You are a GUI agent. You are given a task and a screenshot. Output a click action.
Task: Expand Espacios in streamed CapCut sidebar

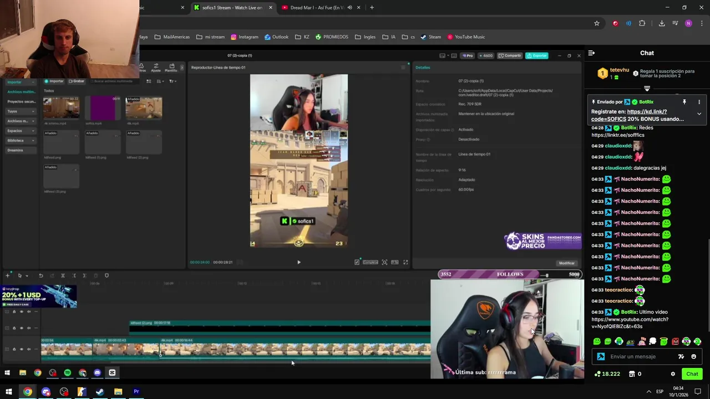pos(21,131)
